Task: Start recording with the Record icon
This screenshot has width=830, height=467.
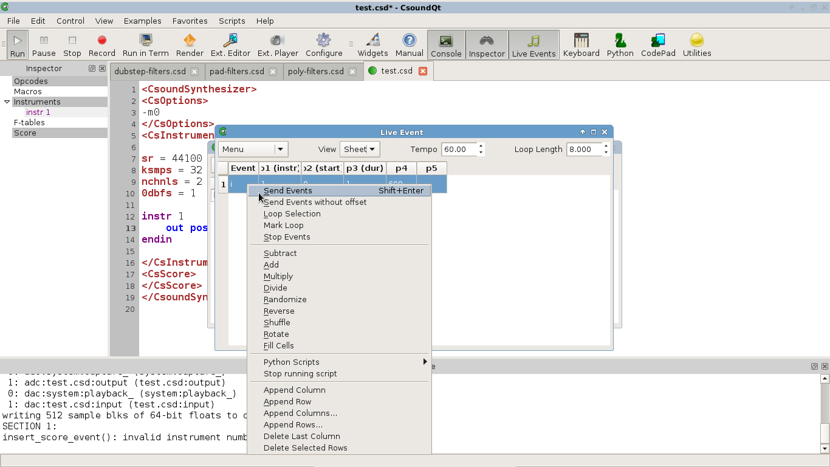Action: [102, 44]
